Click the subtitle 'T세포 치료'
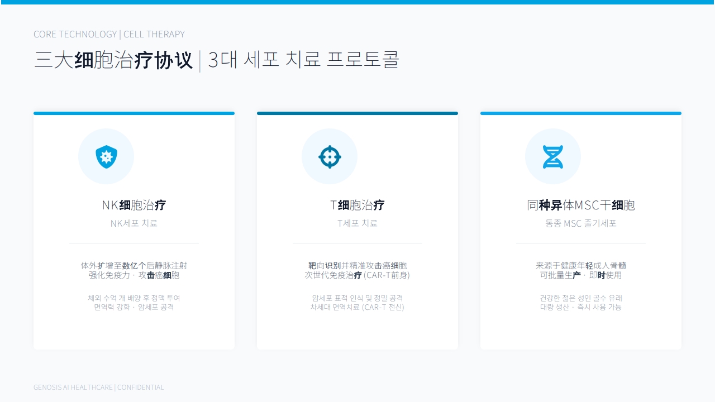Image resolution: width=715 pixels, height=402 pixels. (357, 223)
